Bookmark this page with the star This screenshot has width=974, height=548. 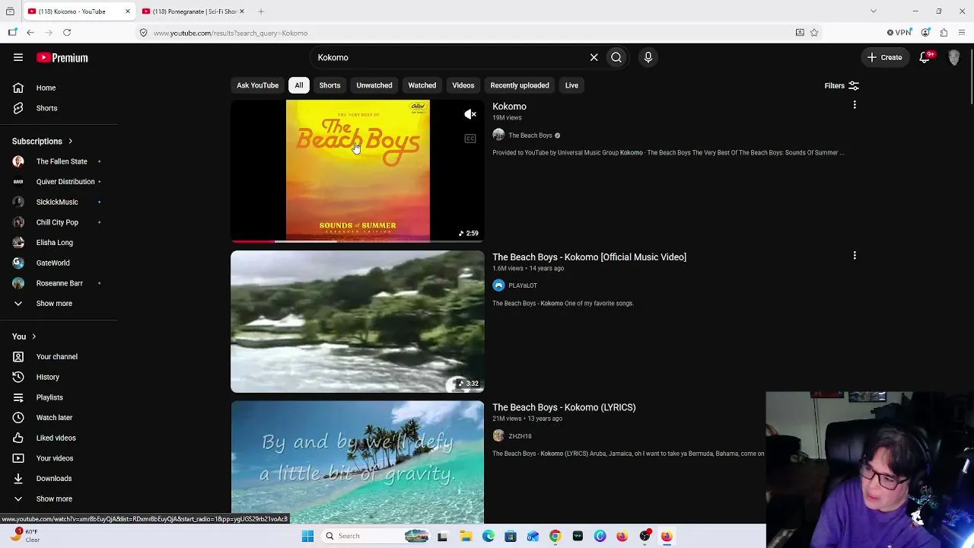coord(814,33)
